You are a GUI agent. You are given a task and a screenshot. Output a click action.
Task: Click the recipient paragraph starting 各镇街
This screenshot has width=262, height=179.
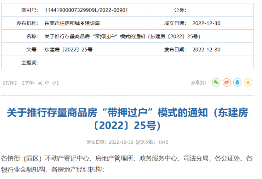tap(127, 164)
